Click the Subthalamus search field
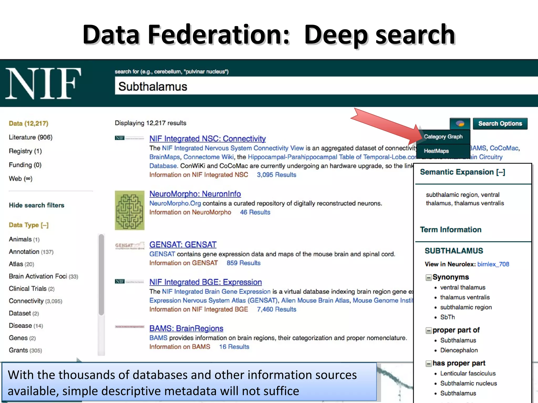Image resolution: width=538 pixels, height=403 pixels. (326, 86)
